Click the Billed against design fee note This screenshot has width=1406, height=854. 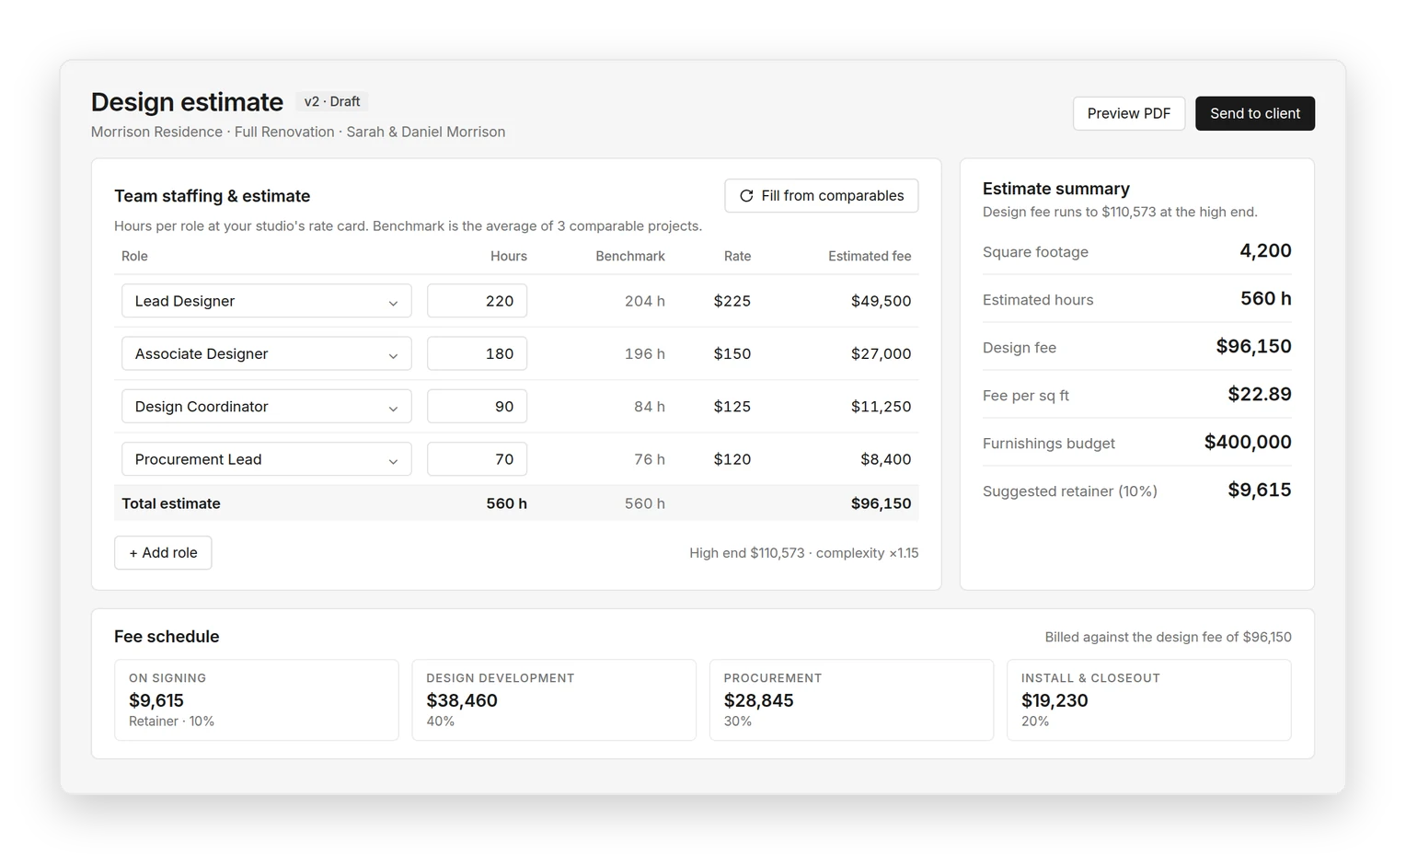pyautogui.click(x=1168, y=637)
